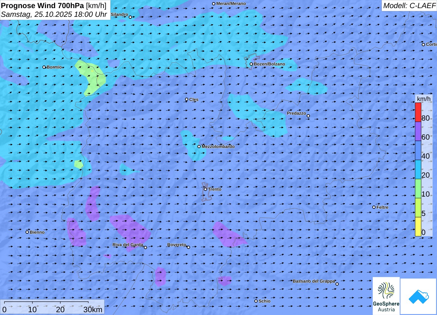
Task: Click the yellow 0–5 km/h legend swatch
Action: [x=418, y=227]
